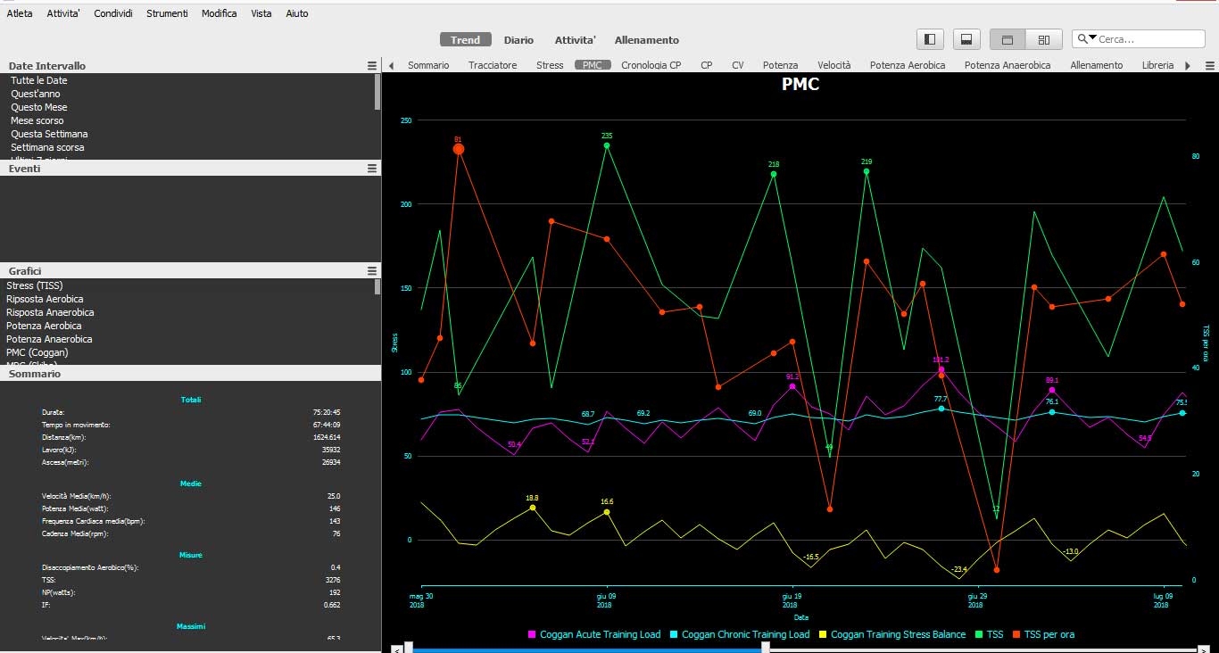Click the date range slider right handle
The width and height of the screenshot is (1219, 653).
point(766,648)
